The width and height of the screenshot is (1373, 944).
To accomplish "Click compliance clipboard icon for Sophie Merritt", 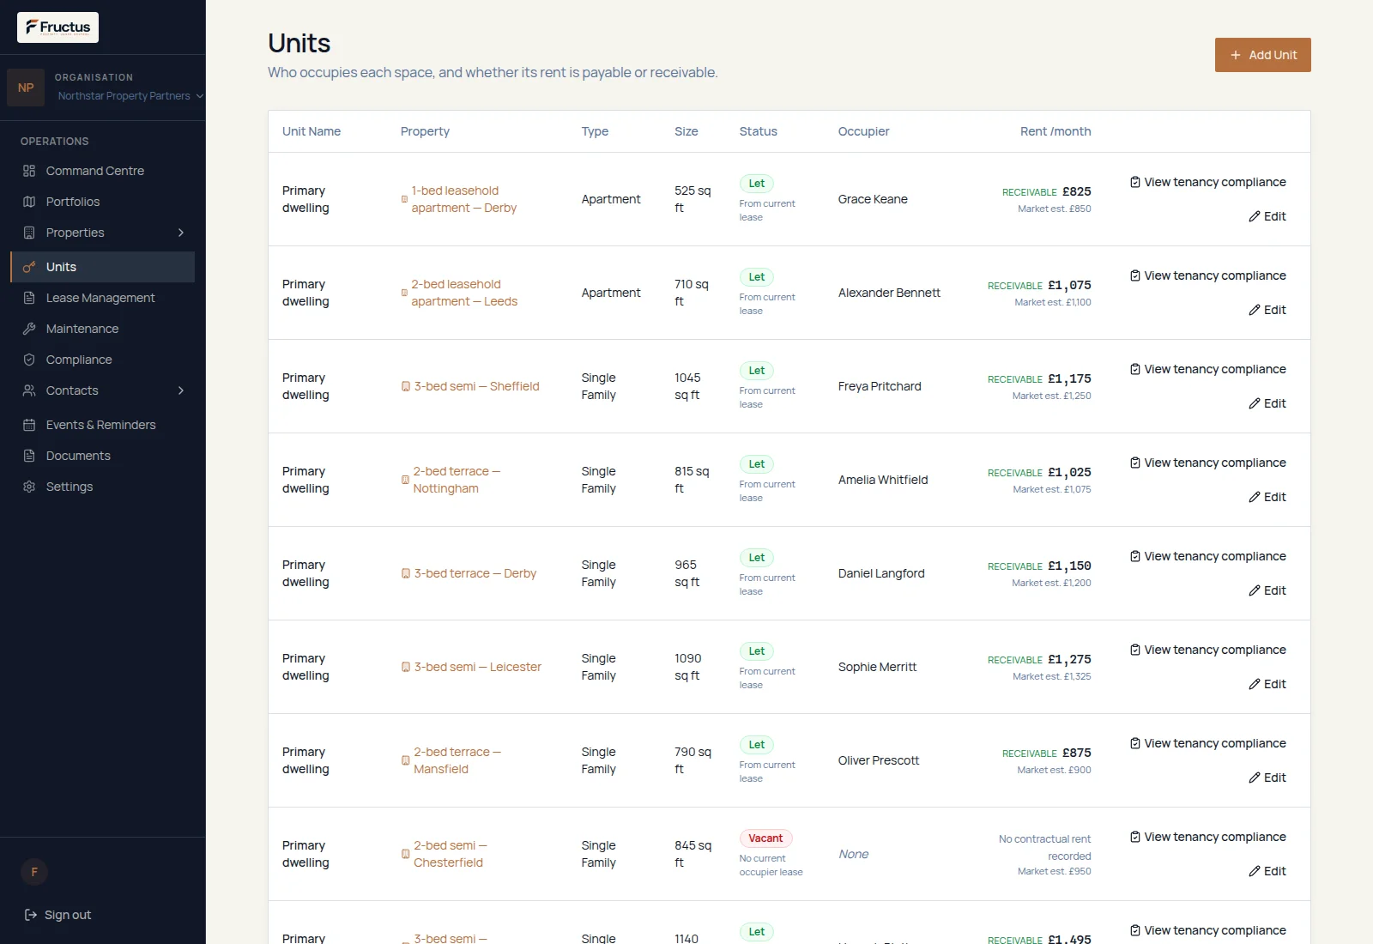I will [x=1135, y=650].
